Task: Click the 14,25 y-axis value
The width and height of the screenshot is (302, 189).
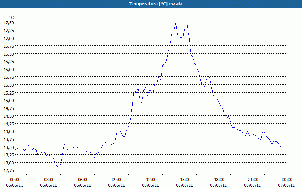Action: (x=9, y=124)
